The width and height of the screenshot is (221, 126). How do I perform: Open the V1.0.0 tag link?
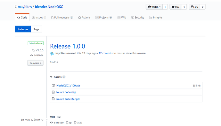[39, 50]
